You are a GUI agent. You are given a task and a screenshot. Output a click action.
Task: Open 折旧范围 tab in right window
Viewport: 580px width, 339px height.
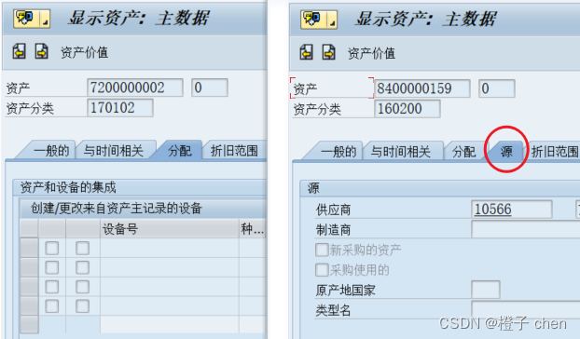click(555, 152)
